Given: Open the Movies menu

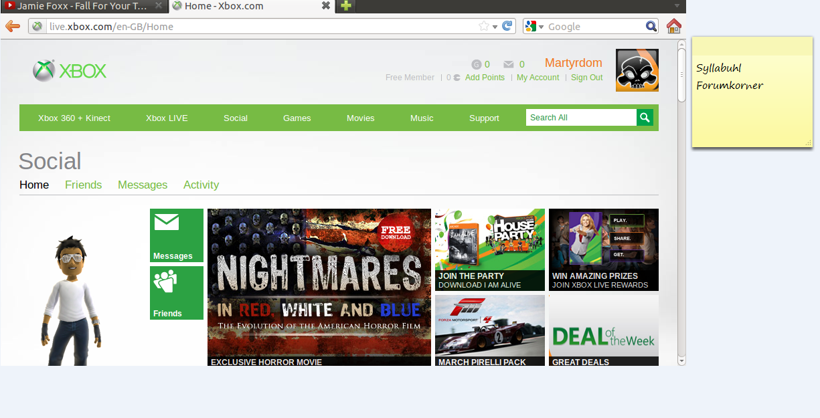Looking at the screenshot, I should tap(361, 118).
